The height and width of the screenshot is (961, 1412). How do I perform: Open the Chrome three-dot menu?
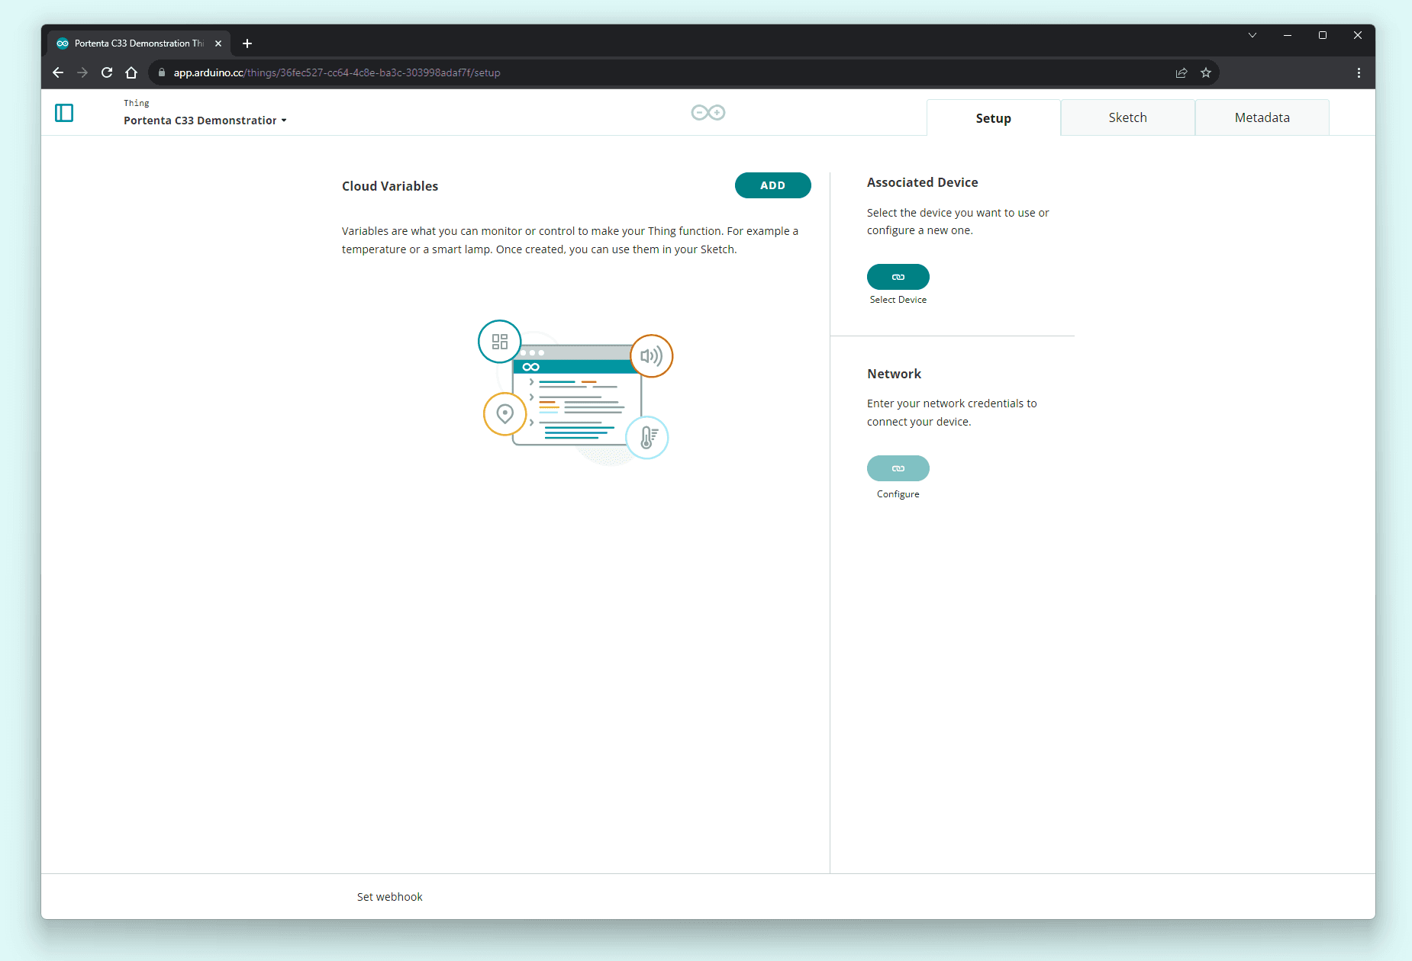(1358, 72)
